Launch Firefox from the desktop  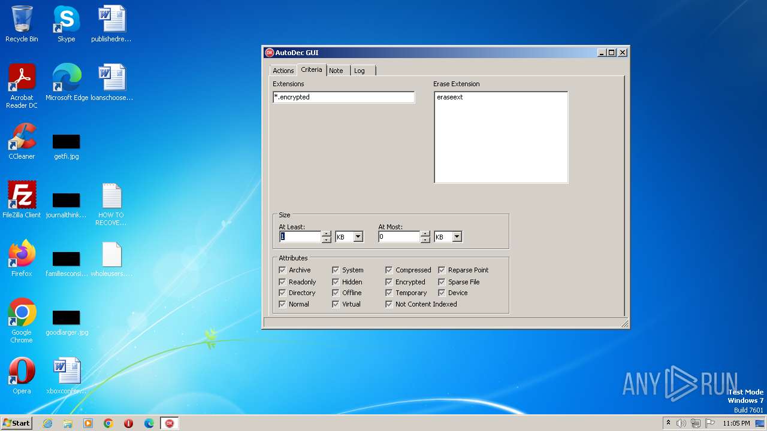click(22, 259)
